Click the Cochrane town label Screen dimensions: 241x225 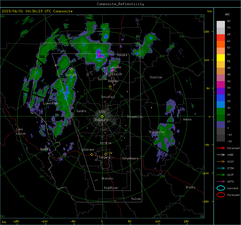[x=88, y=150]
